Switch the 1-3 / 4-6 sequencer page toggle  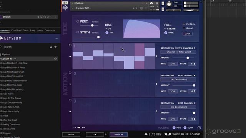point(79,128)
